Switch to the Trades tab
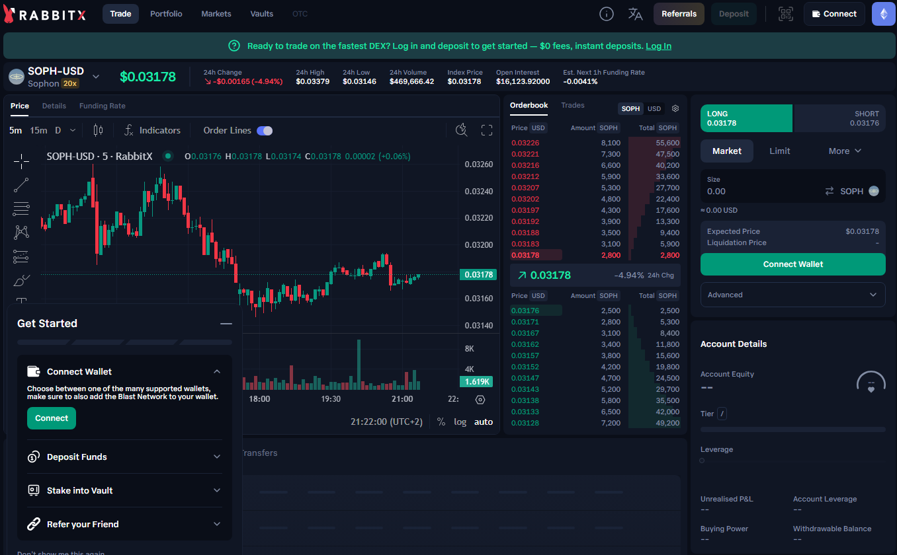 pos(573,105)
